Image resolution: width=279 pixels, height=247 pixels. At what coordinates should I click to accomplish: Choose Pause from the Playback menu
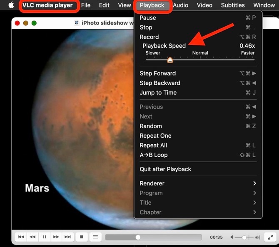pos(198,18)
